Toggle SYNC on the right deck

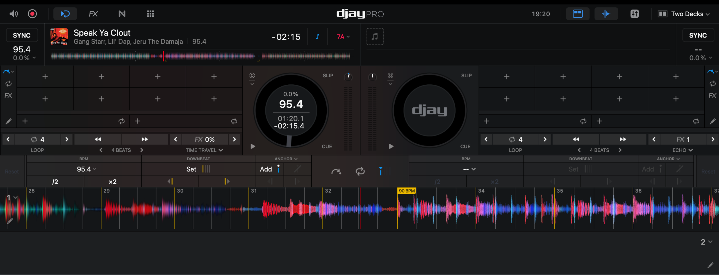tap(698, 35)
